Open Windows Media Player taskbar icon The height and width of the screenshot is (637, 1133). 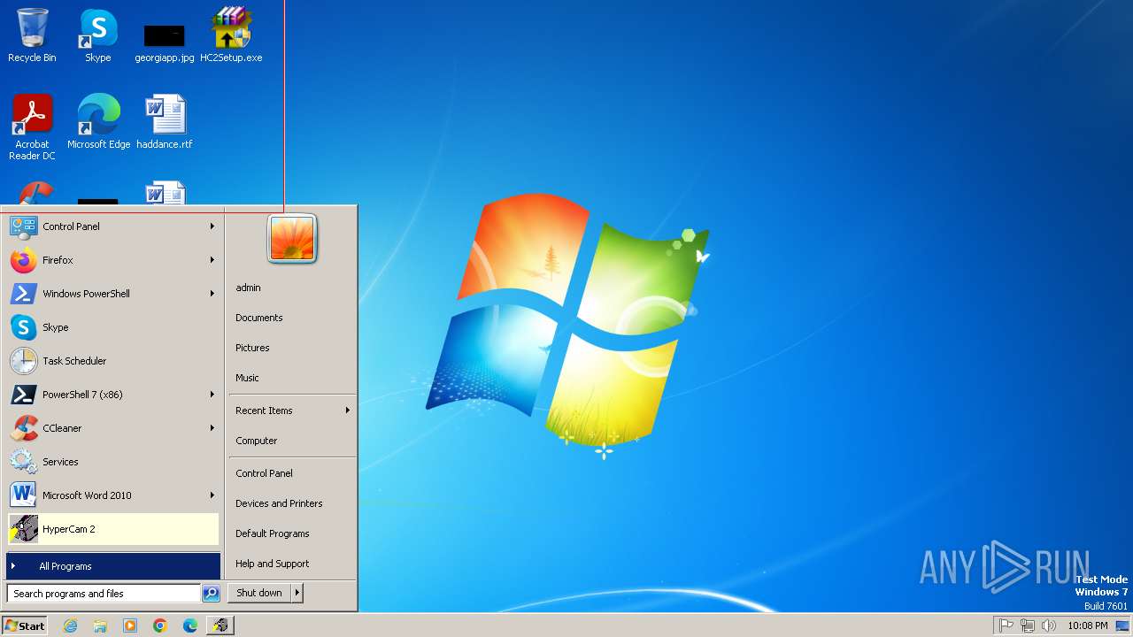130,625
